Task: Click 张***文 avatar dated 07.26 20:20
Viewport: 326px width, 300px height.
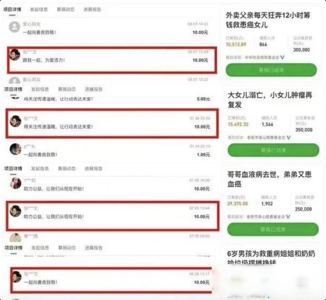Action: point(16,121)
